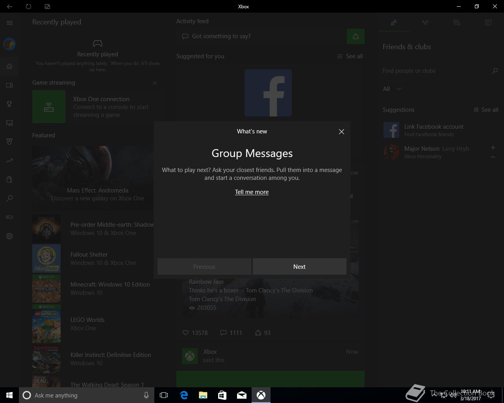The image size is (504, 403).
Task: Remove Major Nelson suggestion with minus icon
Action: coord(493,157)
